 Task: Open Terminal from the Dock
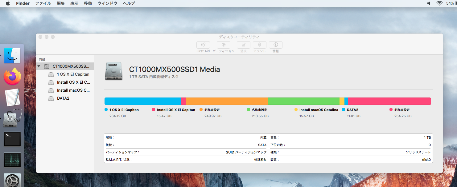pos(12,139)
